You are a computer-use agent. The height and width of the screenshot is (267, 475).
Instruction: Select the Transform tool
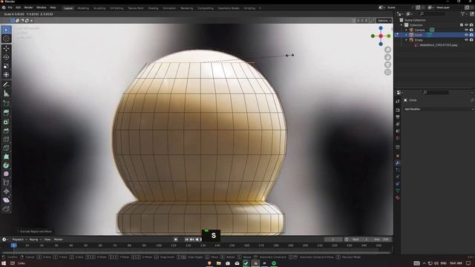[7, 75]
